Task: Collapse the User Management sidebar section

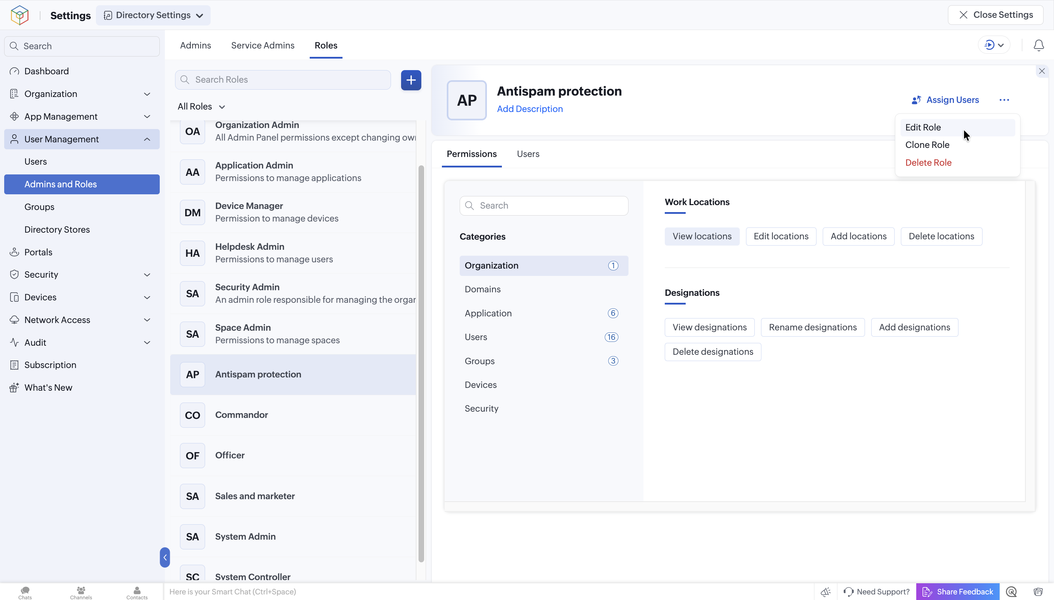Action: [x=82, y=139]
